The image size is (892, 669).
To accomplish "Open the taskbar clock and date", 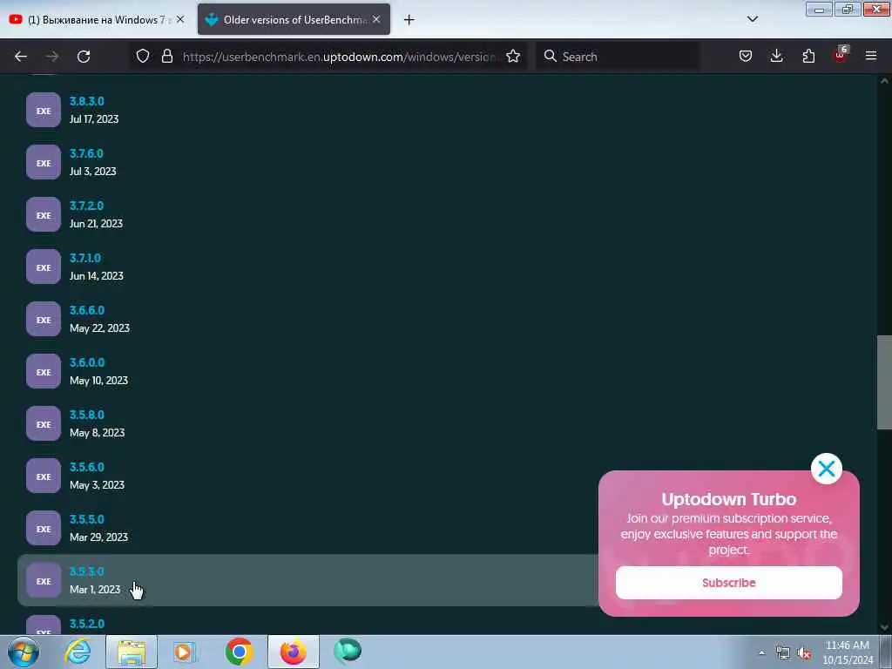I will [x=848, y=652].
